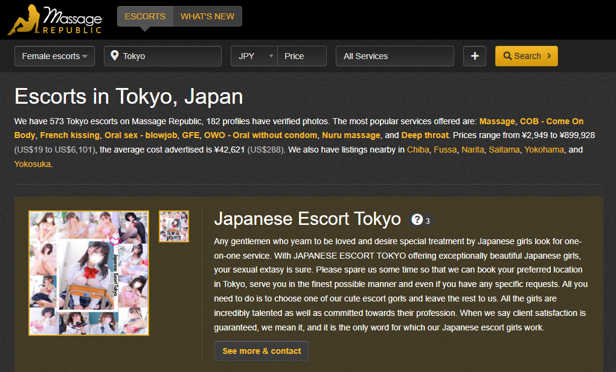Viewport: 616px width, 372px height.
Task: Open the Japanese Escort Tokyo listing title
Action: (307, 219)
